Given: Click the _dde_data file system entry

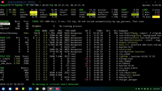Looking at the screenshot, I should [x=14, y=63].
